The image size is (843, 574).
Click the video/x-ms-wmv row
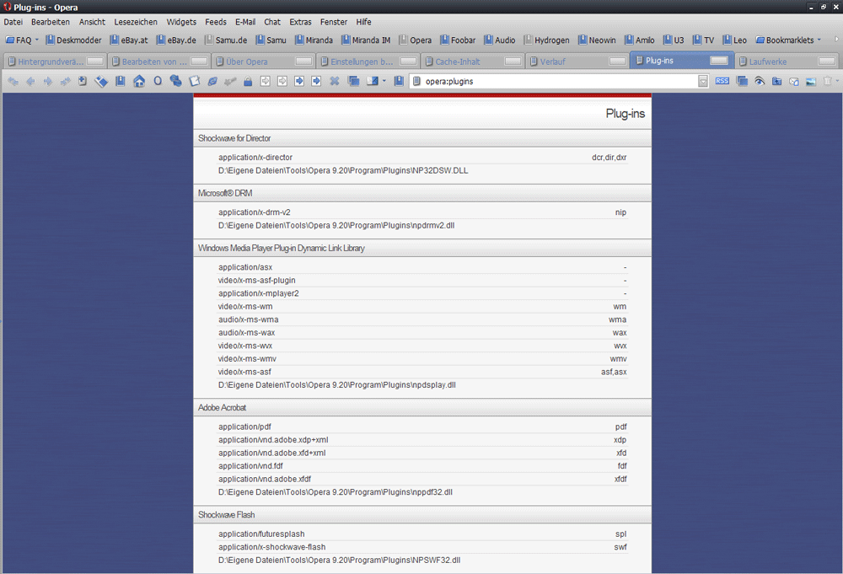422,358
